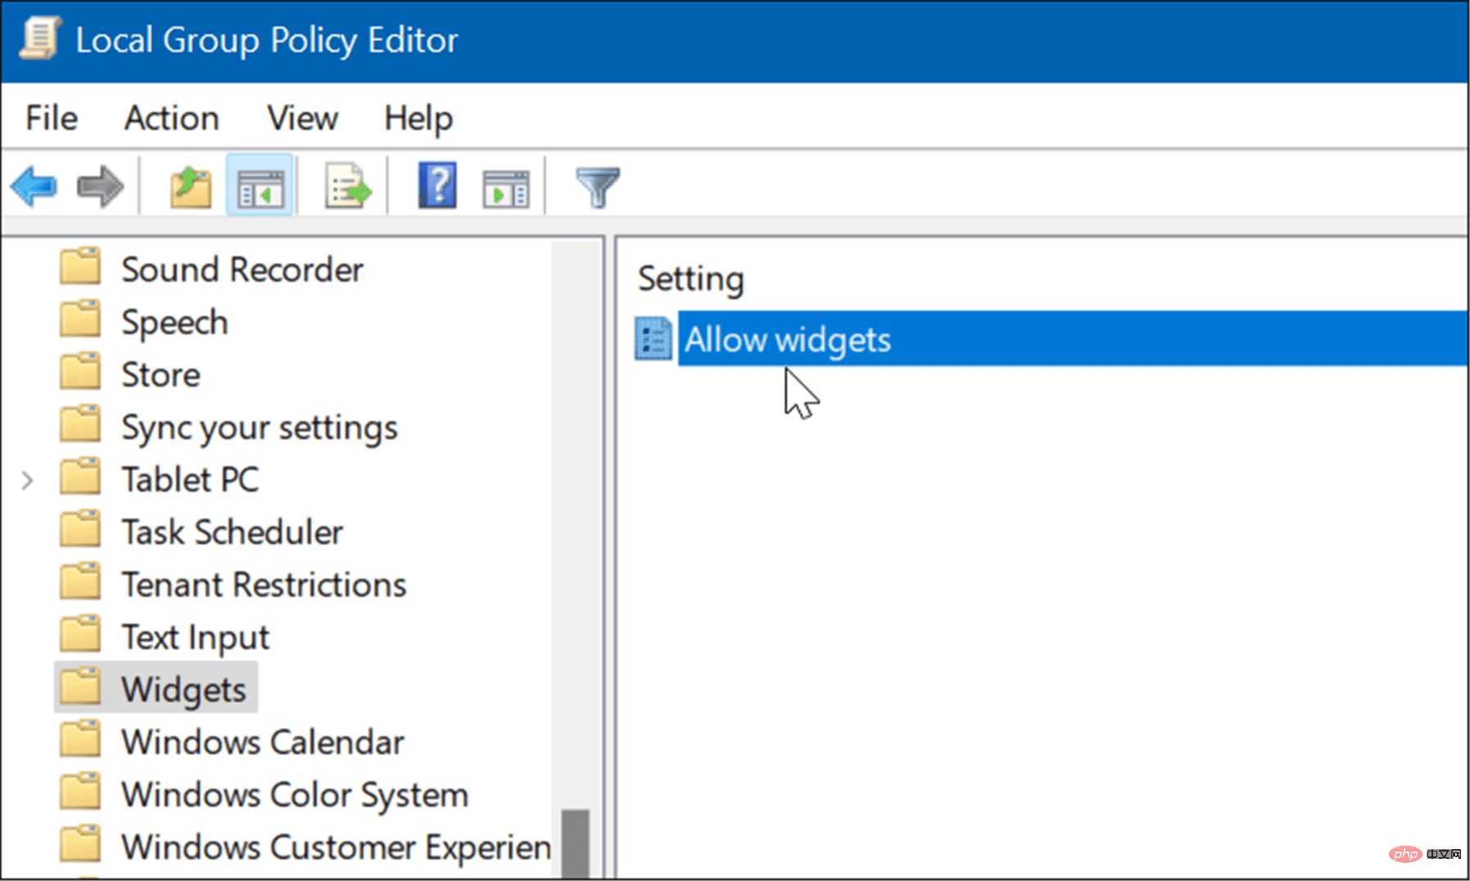Click the Widgets folder icon
This screenshot has height=881, width=1470.
(80, 687)
